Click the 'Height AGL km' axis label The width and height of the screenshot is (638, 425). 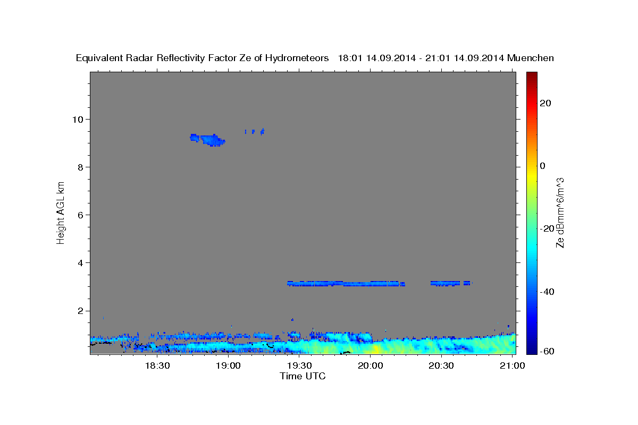(61, 212)
